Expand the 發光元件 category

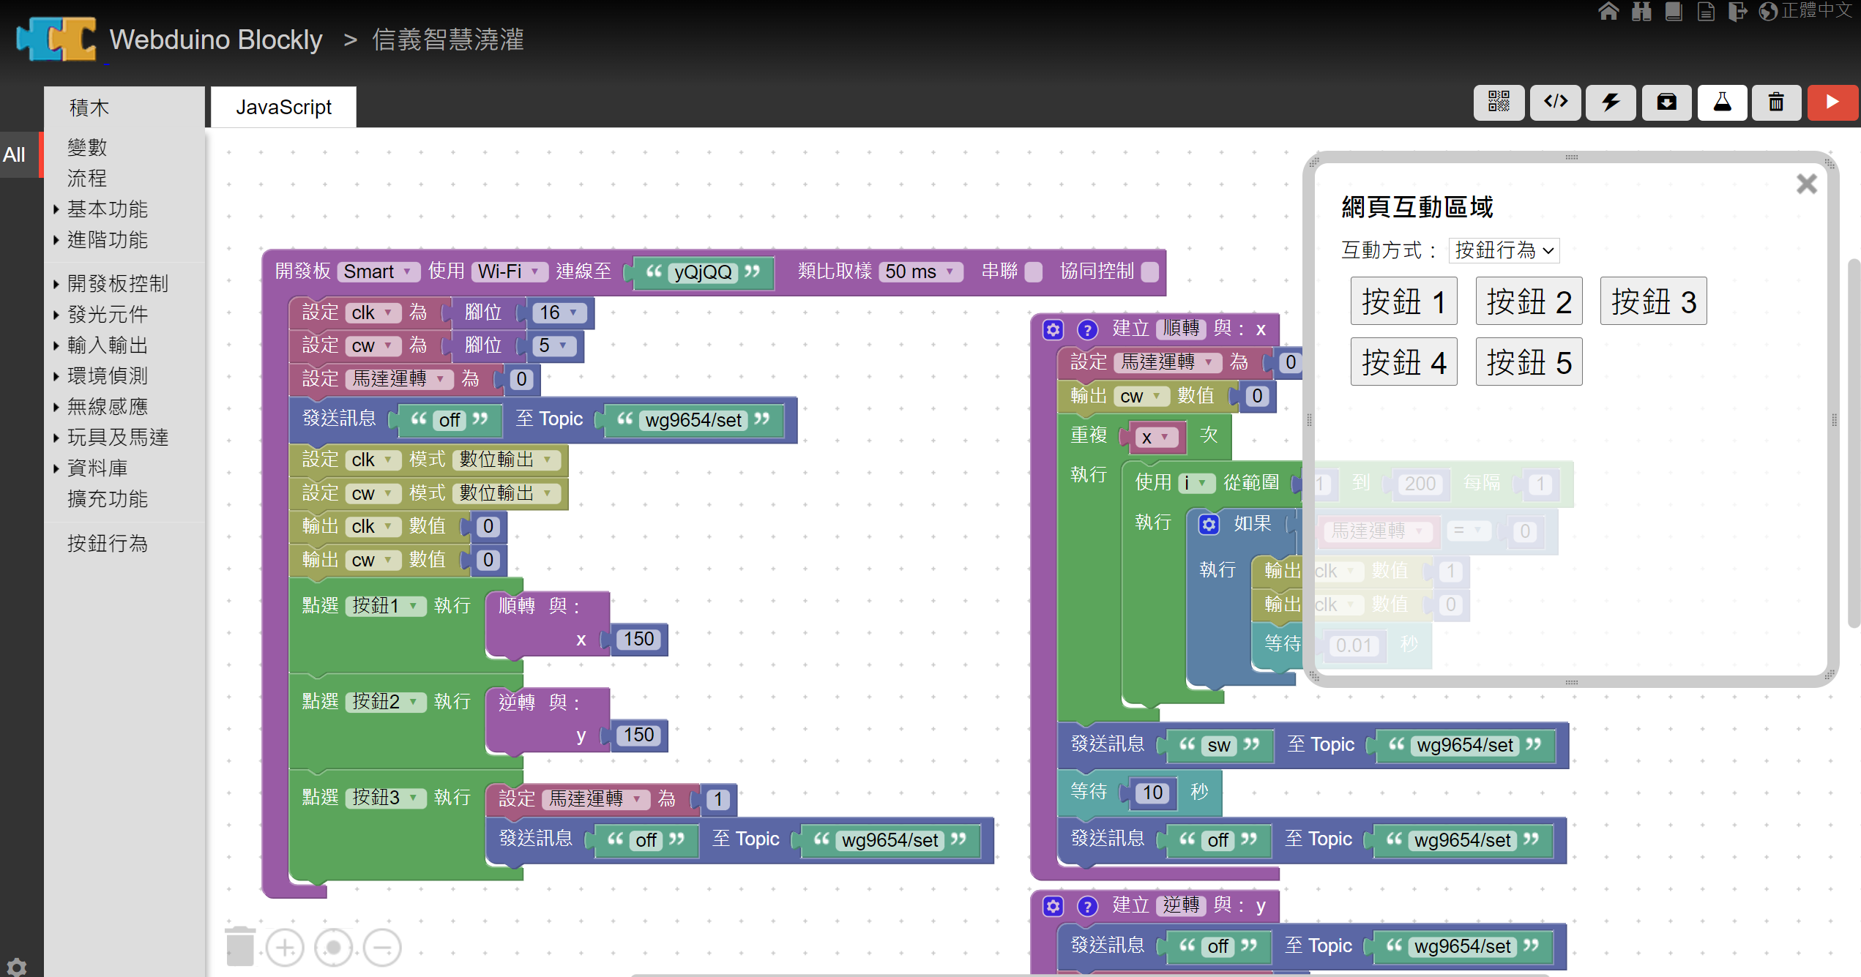click(107, 315)
